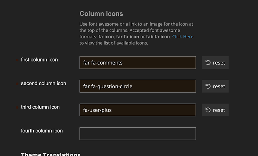Click into the empty fourth column icon field
Image resolution: width=258 pixels, height=156 pixels.
click(x=138, y=134)
